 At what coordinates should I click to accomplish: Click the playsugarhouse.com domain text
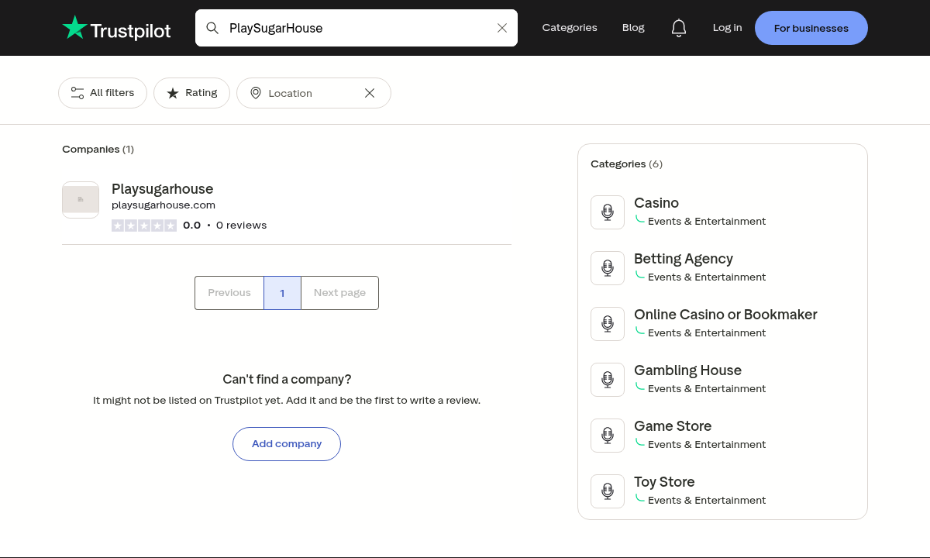point(164,205)
